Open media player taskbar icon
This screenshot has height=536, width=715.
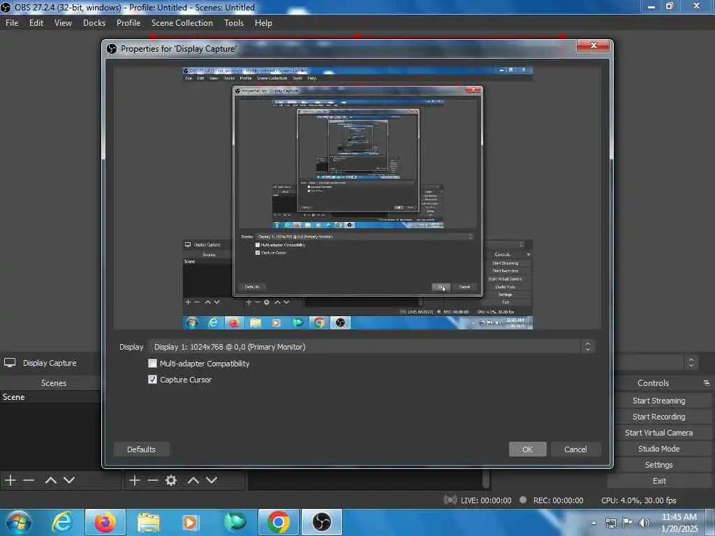pos(190,522)
